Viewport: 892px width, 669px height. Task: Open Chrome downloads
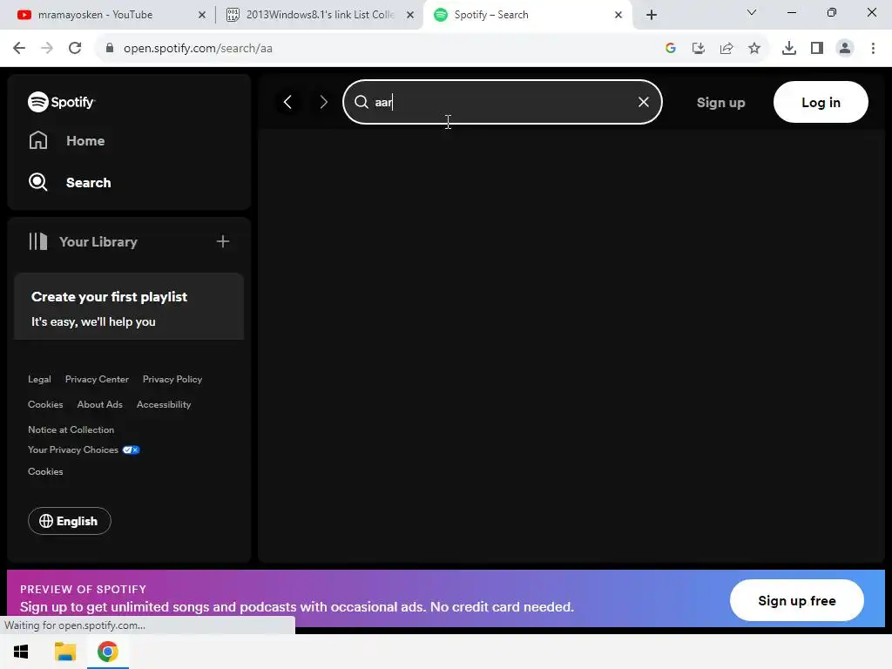click(789, 49)
